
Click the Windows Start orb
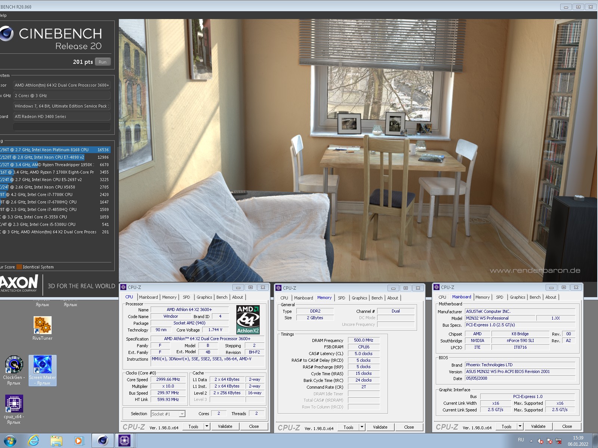point(10,441)
